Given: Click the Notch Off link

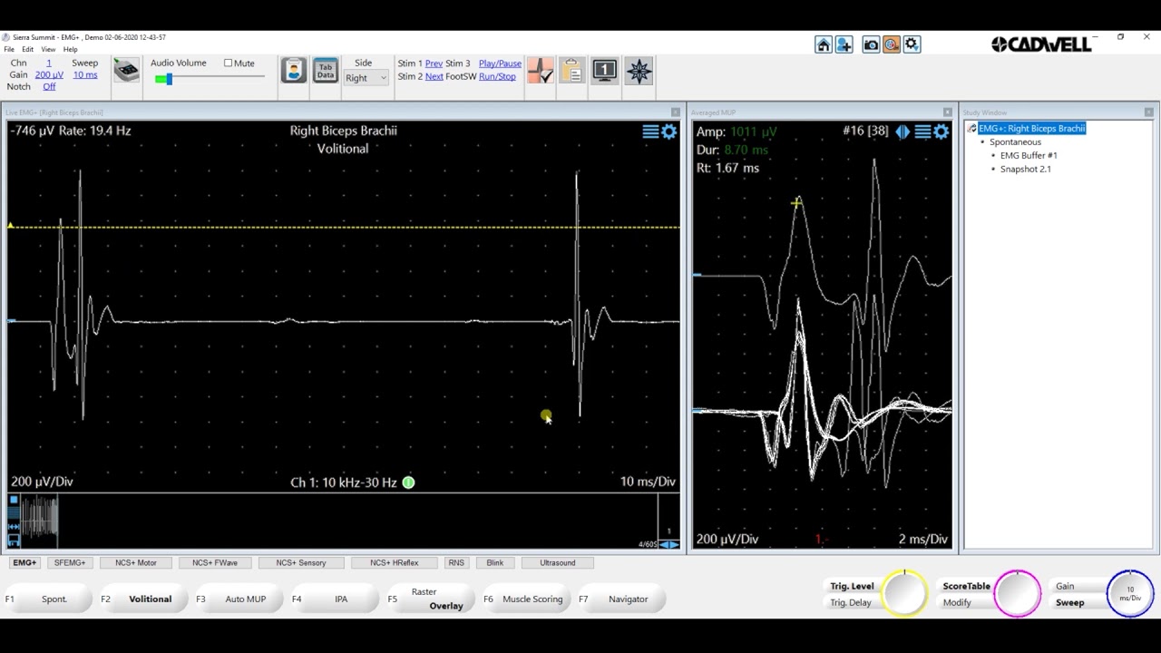Looking at the screenshot, I should pos(49,87).
